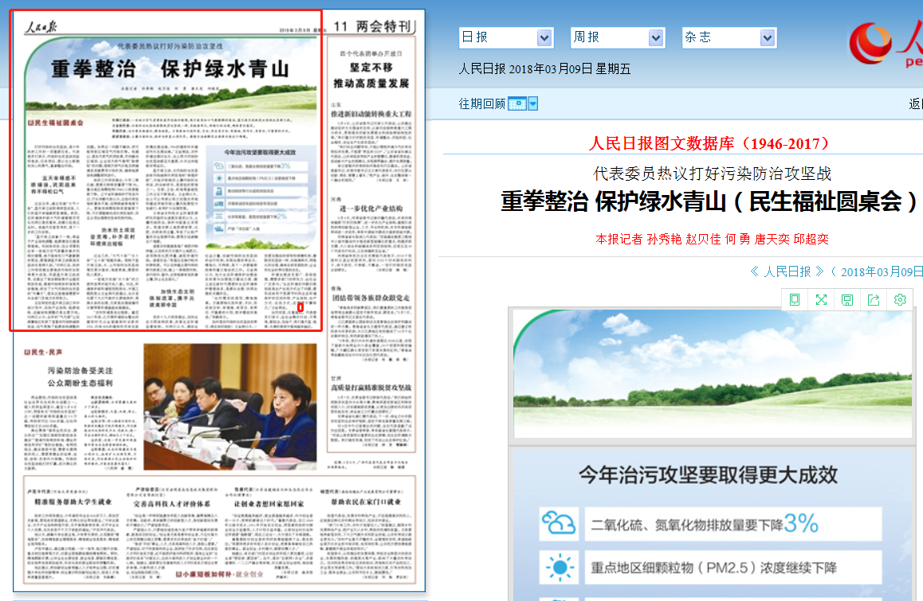Screen dimensions: 923x601
Task: Click the small arrow beside the calendar icon
Action: [533, 103]
